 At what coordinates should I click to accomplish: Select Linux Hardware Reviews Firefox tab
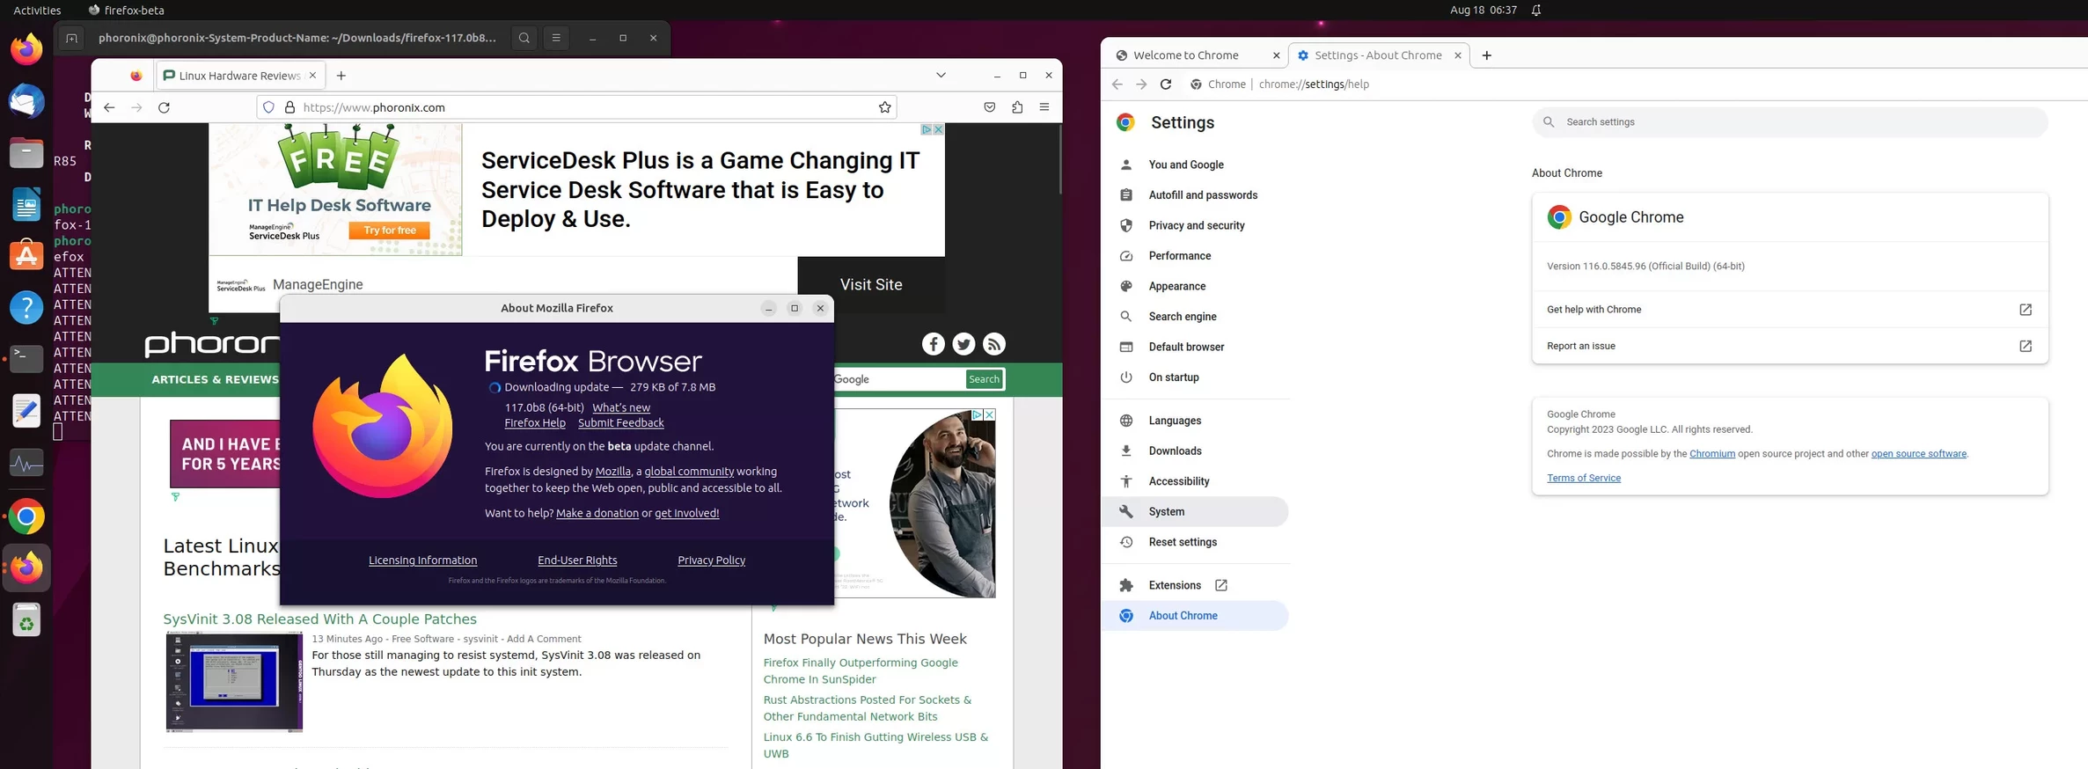(240, 76)
